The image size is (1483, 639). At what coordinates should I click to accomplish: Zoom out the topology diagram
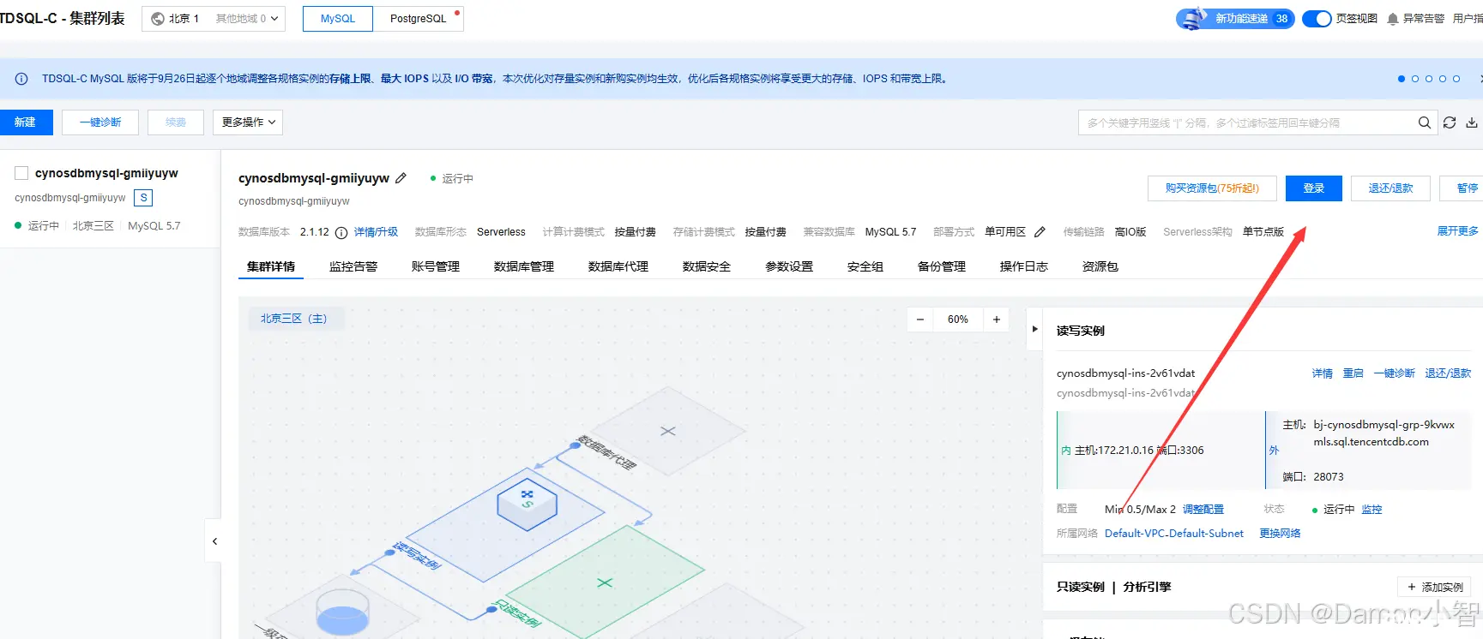click(x=920, y=319)
